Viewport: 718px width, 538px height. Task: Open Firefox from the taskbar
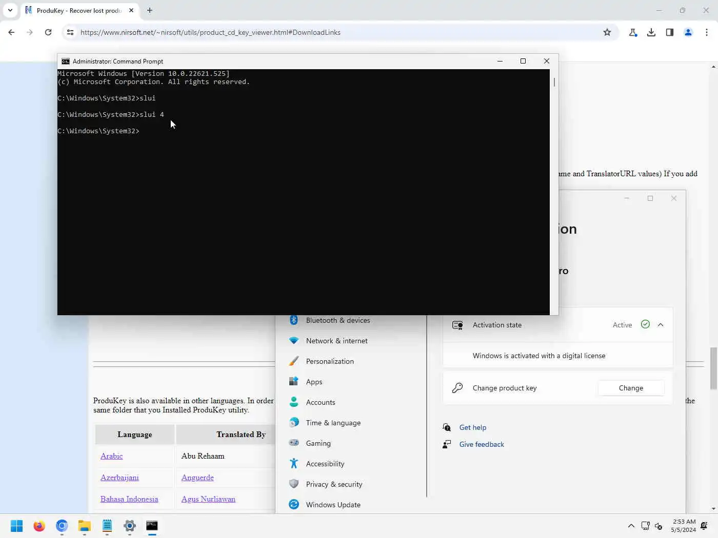39,526
